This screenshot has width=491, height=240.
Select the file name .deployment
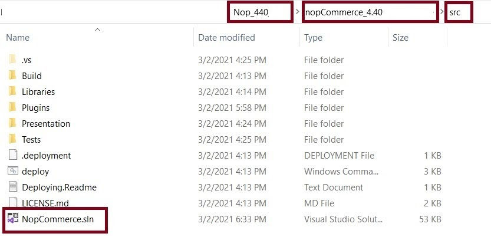pos(47,156)
